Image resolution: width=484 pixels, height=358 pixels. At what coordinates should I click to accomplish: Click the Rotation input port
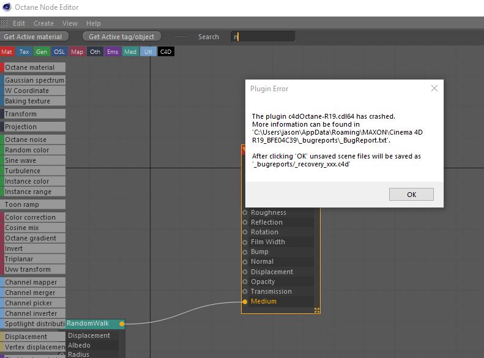[245, 232]
